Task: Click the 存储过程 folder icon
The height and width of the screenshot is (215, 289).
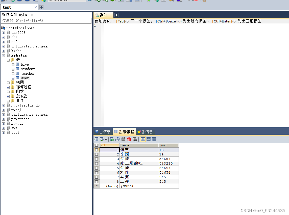Action: point(13,87)
